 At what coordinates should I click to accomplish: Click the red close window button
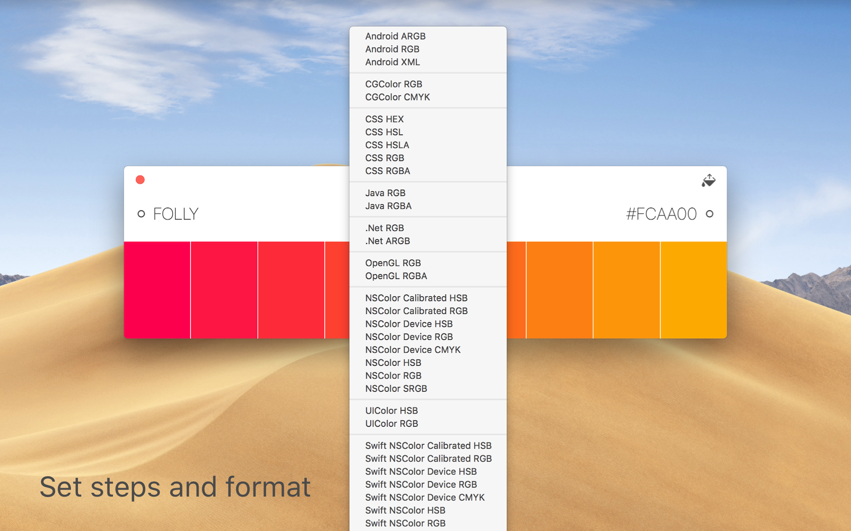click(140, 180)
